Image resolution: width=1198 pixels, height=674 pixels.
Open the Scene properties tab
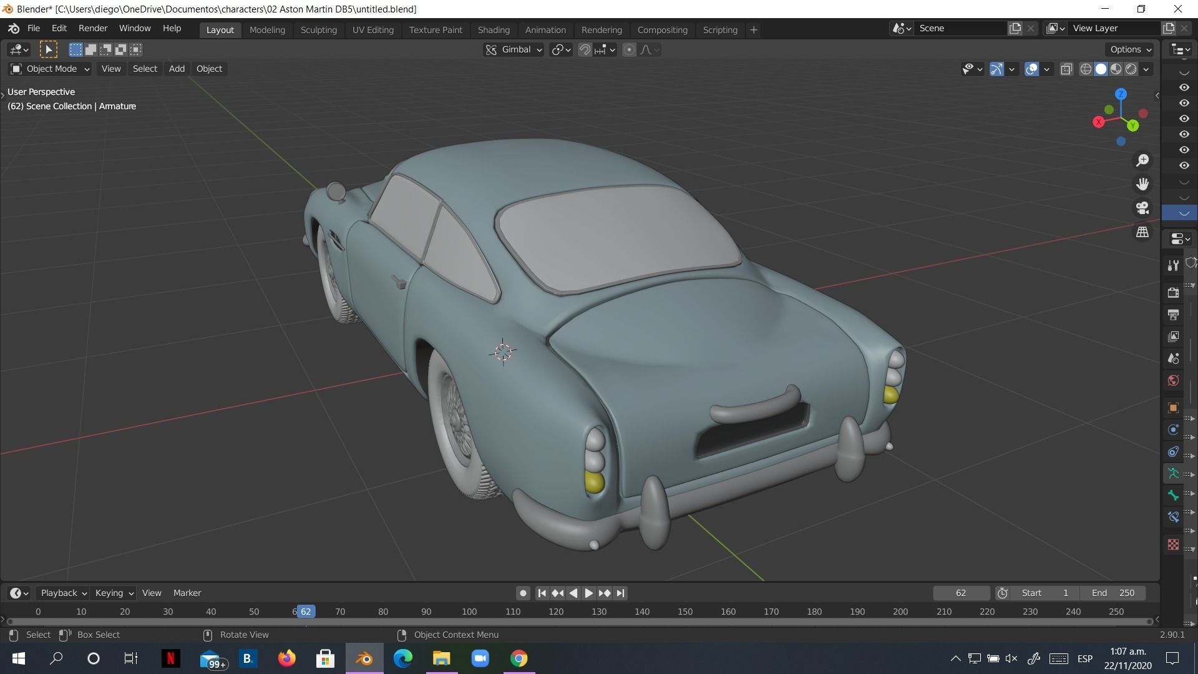[1173, 358]
